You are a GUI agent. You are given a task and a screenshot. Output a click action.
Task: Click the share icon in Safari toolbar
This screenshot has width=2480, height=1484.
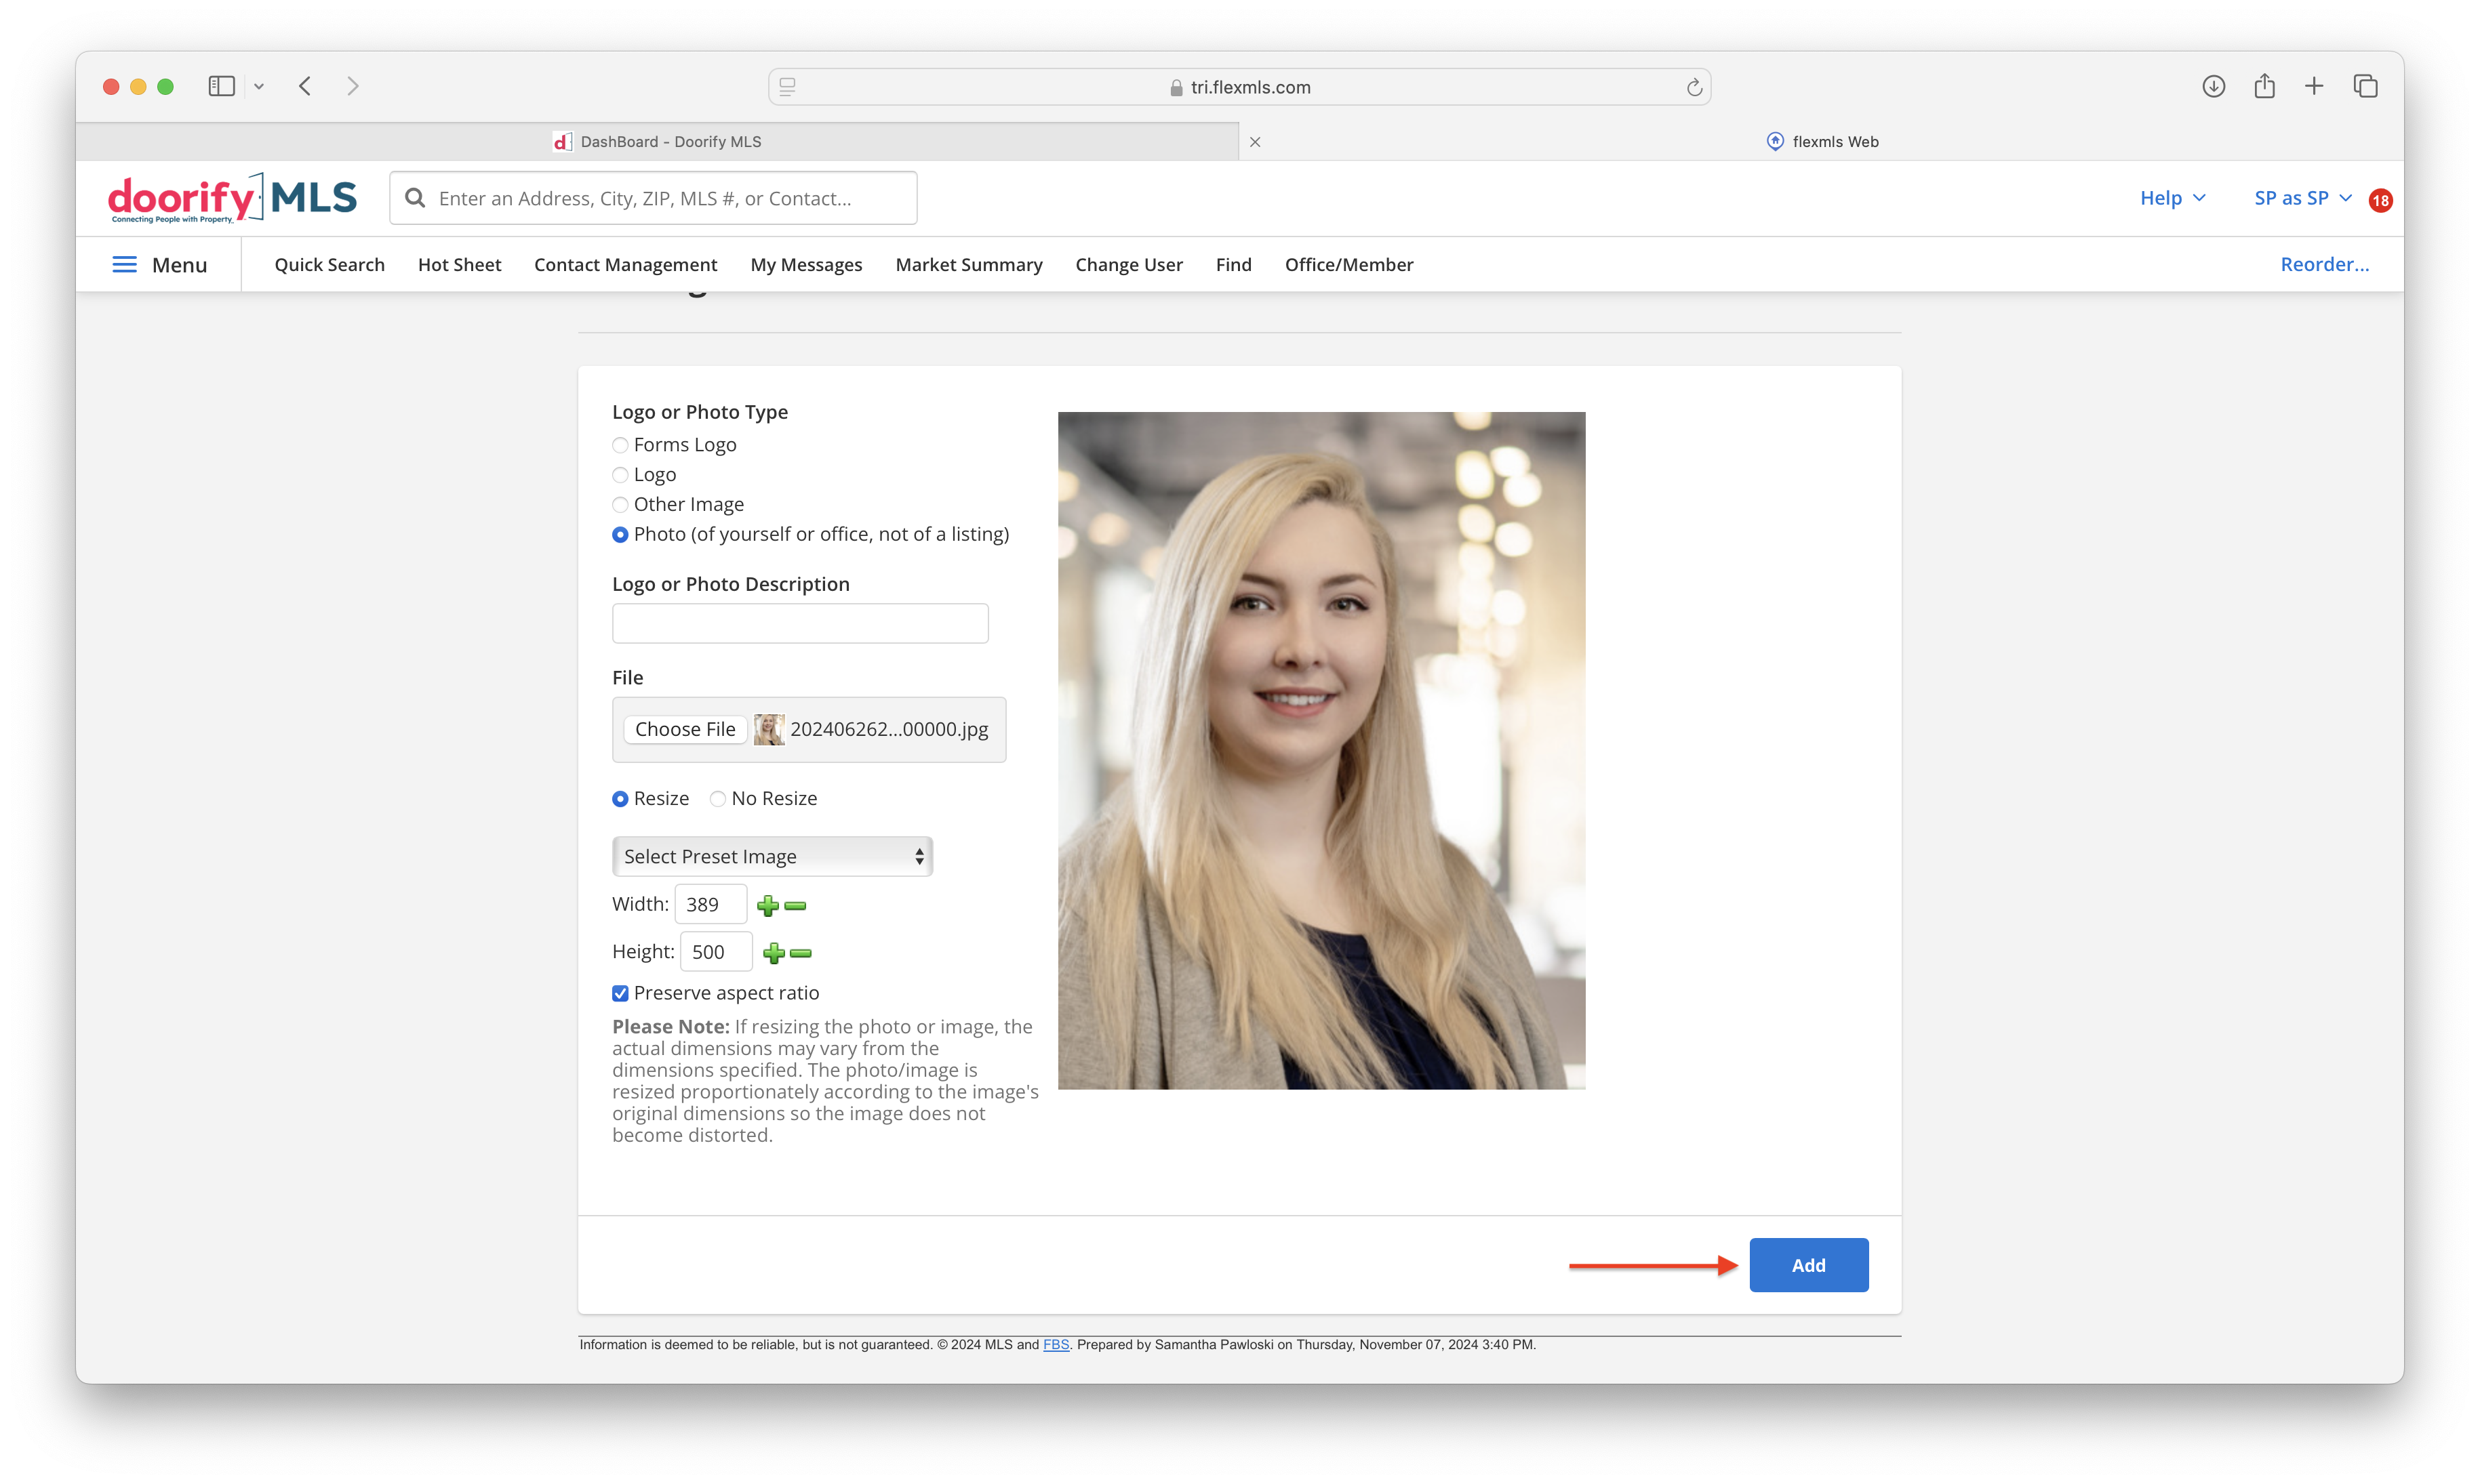tap(2264, 86)
